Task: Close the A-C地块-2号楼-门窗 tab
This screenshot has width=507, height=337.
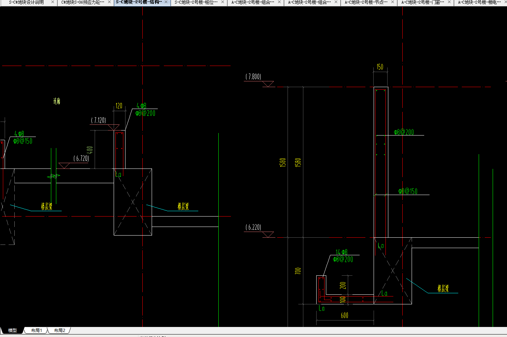Action: 449,2
